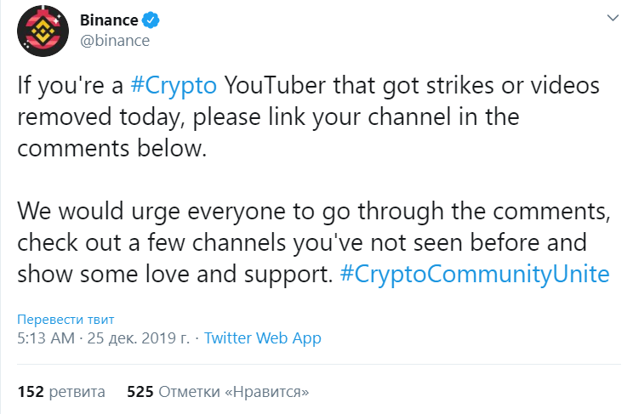The image size is (633, 414).
Task: Click the number 525 likes count
Action: [140, 391]
